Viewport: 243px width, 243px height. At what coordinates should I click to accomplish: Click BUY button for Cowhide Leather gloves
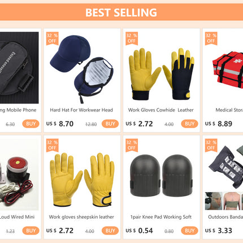pyautogui.click(x=189, y=124)
